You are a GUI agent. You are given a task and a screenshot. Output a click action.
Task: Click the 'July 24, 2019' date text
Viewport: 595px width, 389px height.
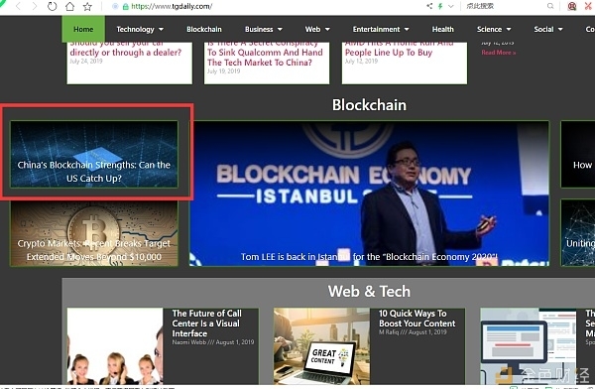click(x=86, y=62)
